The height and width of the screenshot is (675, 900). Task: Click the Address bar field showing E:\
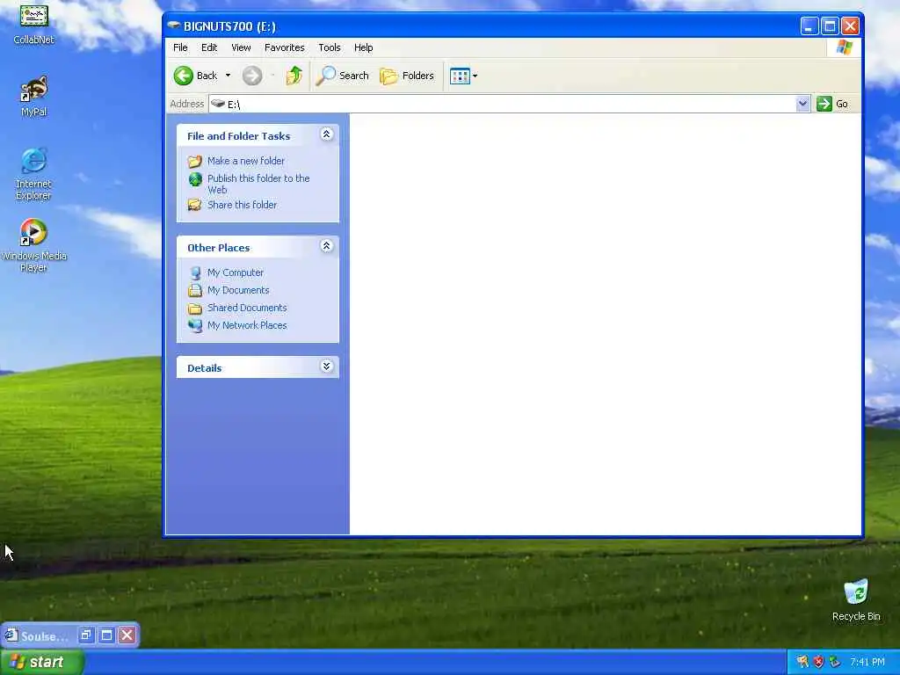coord(503,104)
